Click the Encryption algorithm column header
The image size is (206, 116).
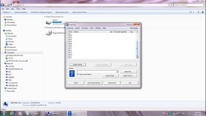pos(120,32)
